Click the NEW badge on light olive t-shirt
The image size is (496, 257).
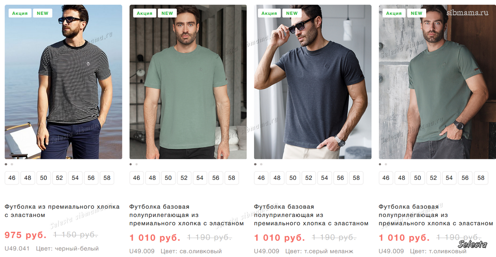[167, 13]
